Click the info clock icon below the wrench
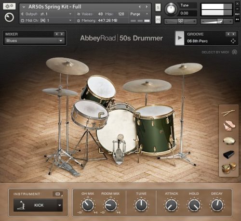 click(9, 17)
